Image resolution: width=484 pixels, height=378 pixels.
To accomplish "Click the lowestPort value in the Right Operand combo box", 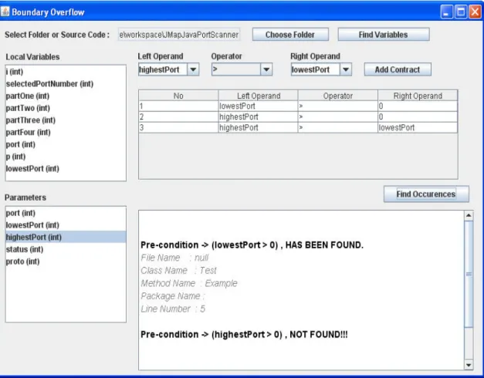I will coord(315,69).
